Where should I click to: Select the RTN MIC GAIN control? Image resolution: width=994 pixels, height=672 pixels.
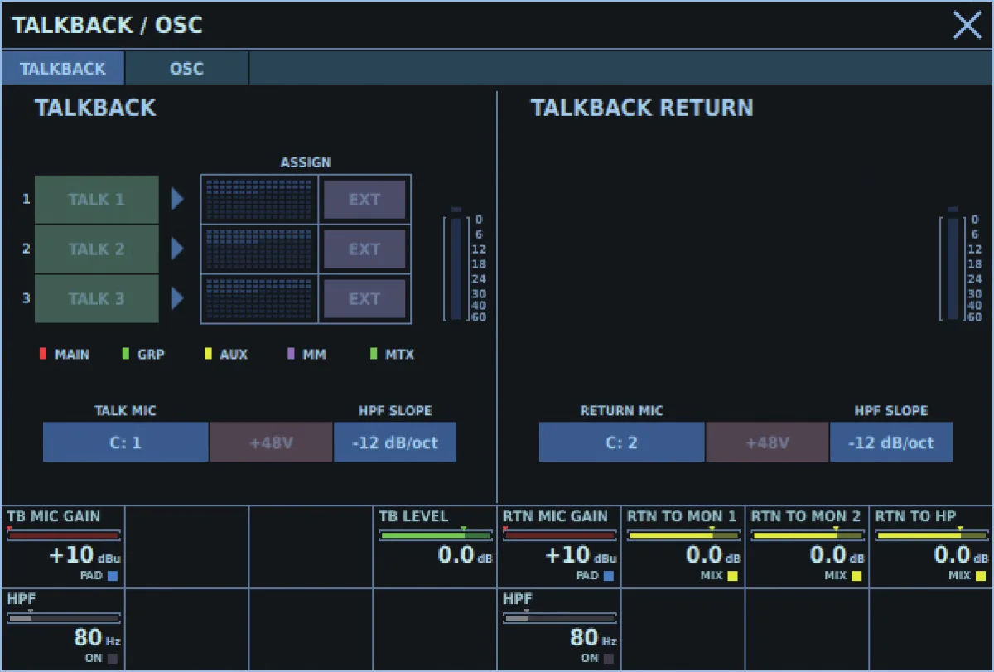tap(559, 547)
